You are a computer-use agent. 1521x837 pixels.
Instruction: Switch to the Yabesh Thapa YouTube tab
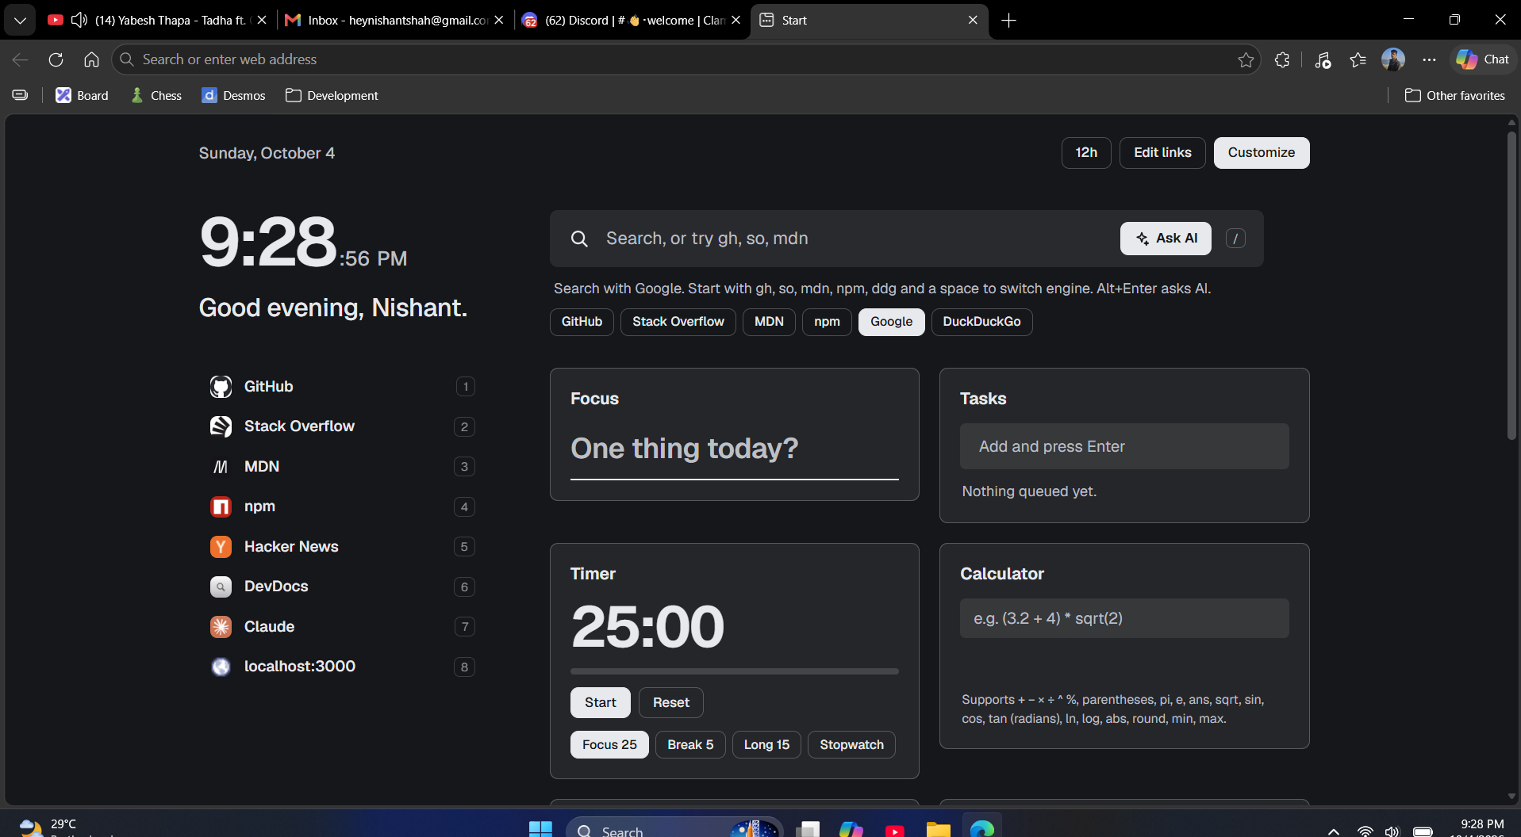[156, 20]
